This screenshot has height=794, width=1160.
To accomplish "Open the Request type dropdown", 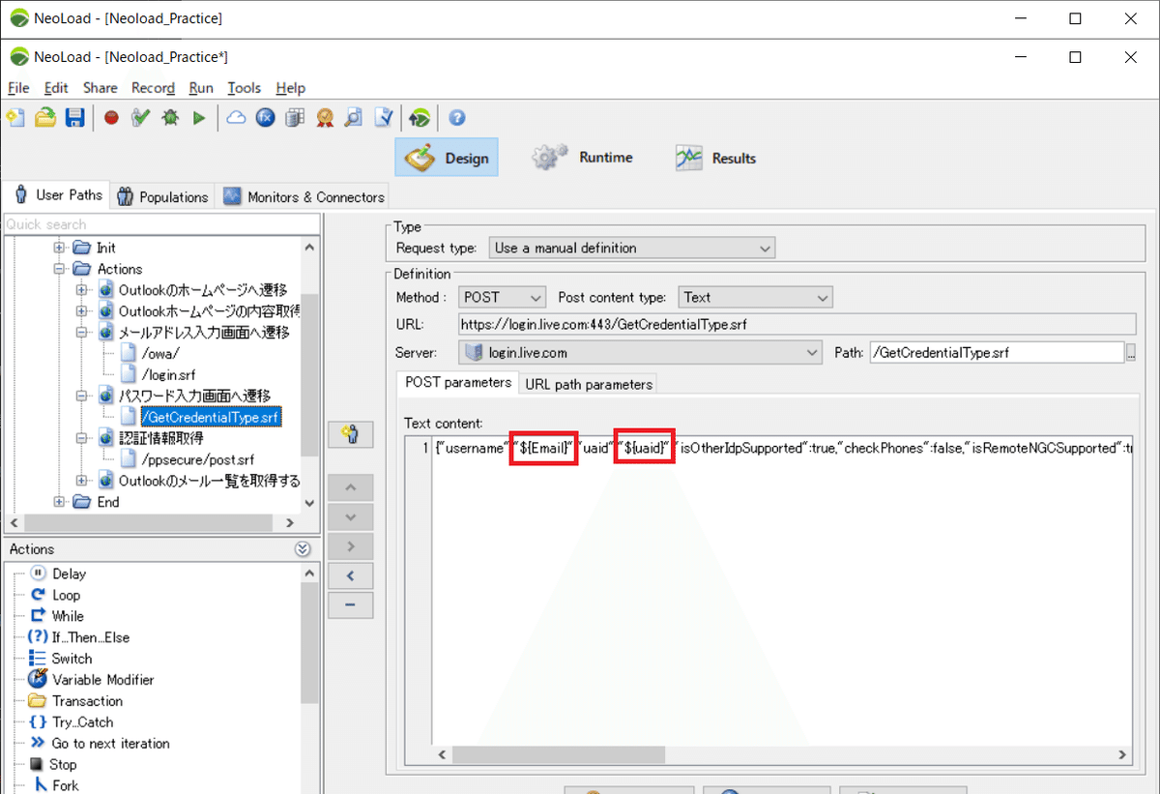I will [632, 249].
